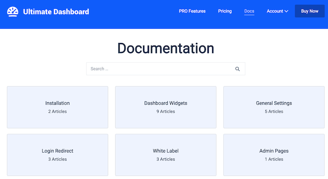328x179 pixels.
Task: Click the Ultimate Dashboard site title
Action: point(56,12)
